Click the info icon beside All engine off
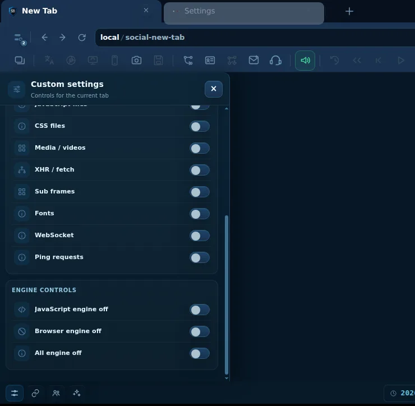 point(22,353)
